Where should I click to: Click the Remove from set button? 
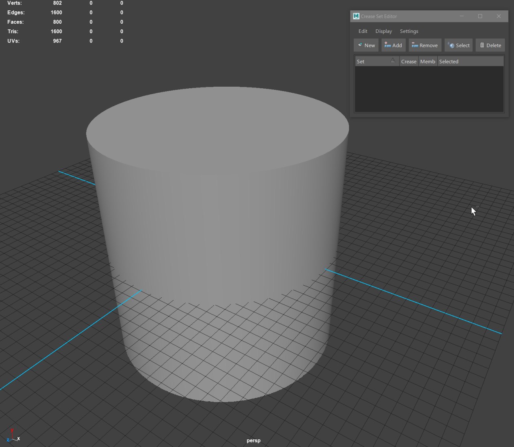click(x=425, y=45)
